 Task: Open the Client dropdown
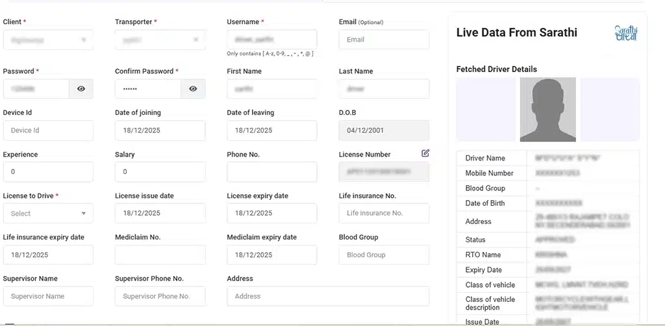point(48,40)
